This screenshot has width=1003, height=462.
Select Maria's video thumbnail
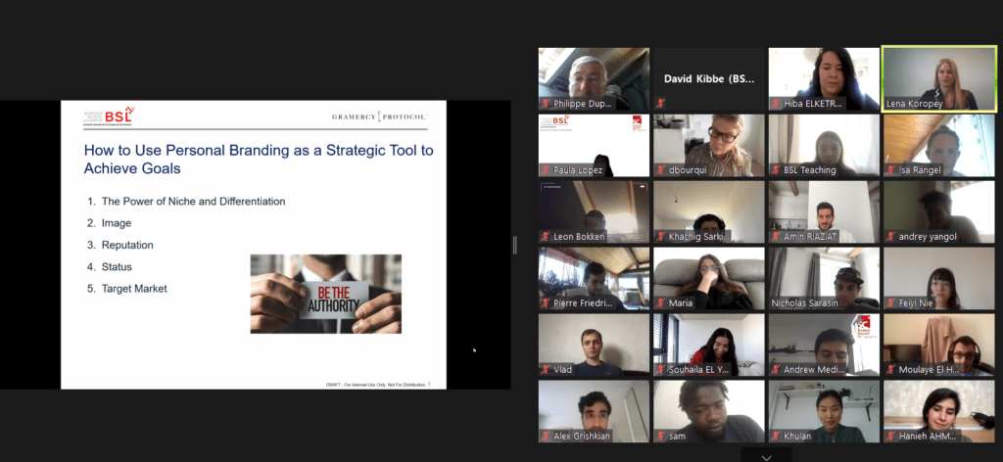(708, 276)
